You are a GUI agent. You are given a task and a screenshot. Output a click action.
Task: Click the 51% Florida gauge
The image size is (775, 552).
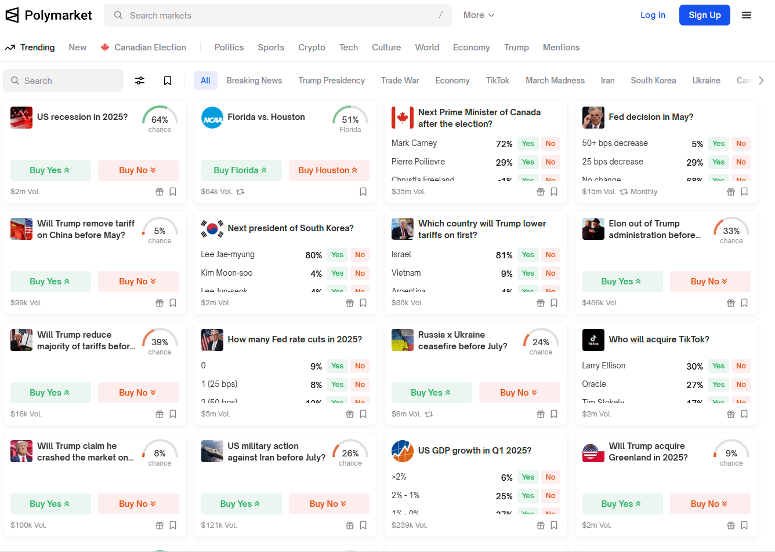350,119
